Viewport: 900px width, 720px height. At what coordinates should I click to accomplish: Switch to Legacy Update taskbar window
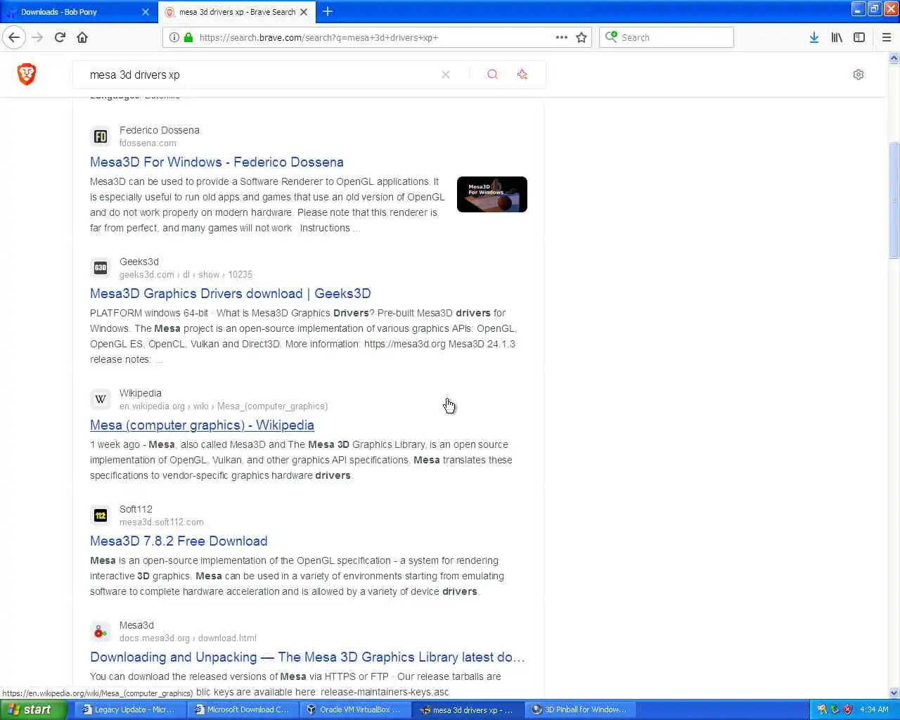(129, 709)
